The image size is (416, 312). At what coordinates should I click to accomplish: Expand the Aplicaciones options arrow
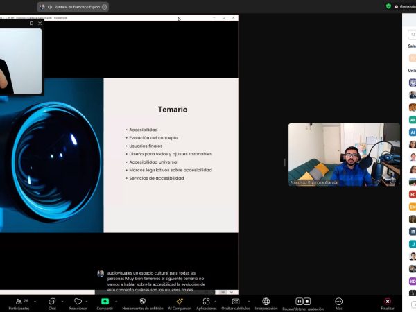(215, 302)
